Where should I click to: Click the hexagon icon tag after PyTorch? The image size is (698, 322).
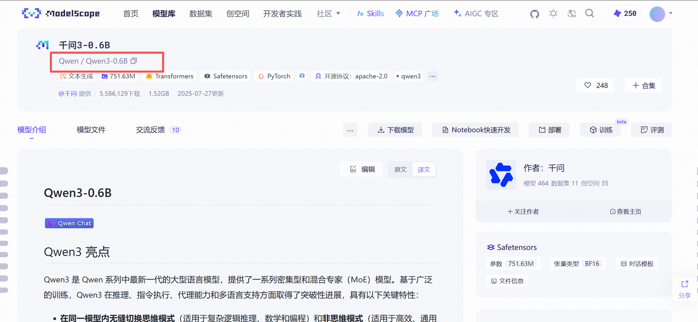point(302,76)
